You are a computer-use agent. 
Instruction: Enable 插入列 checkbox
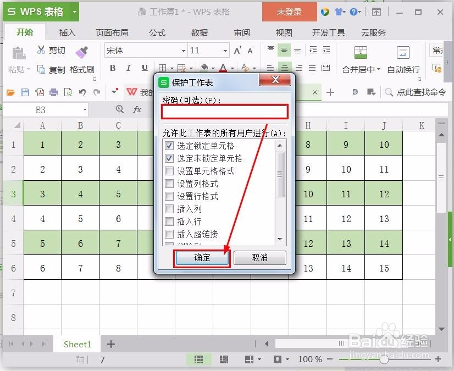click(169, 209)
